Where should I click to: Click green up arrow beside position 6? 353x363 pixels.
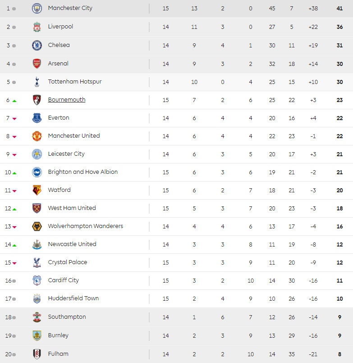tap(14, 101)
